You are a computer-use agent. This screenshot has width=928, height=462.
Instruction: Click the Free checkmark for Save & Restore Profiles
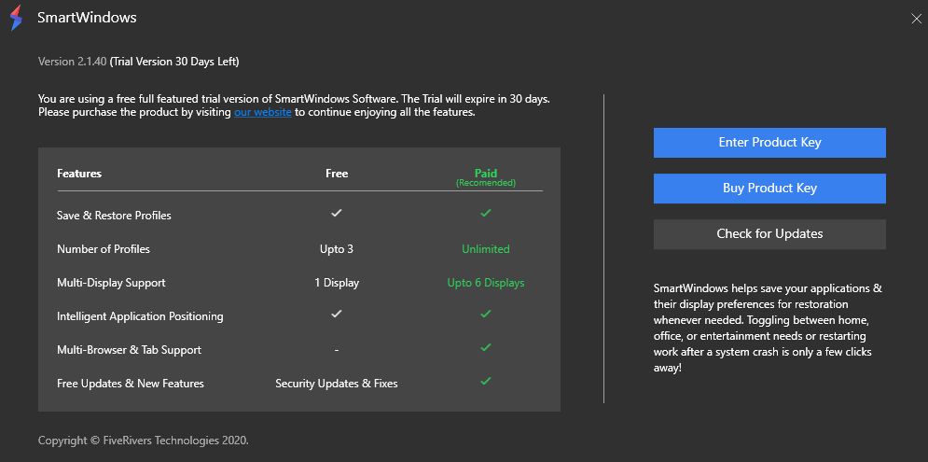coord(336,213)
